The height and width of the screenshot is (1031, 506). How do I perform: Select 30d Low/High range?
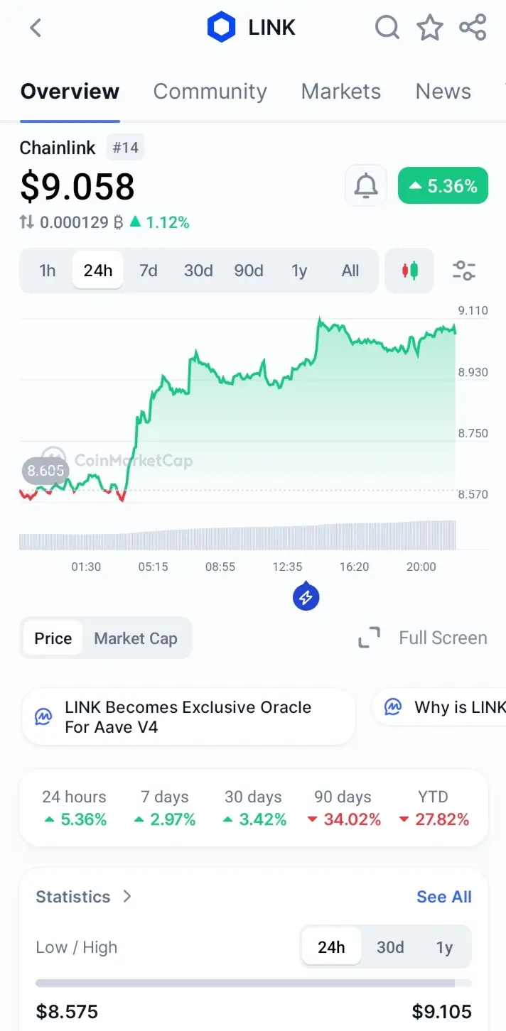coord(390,947)
